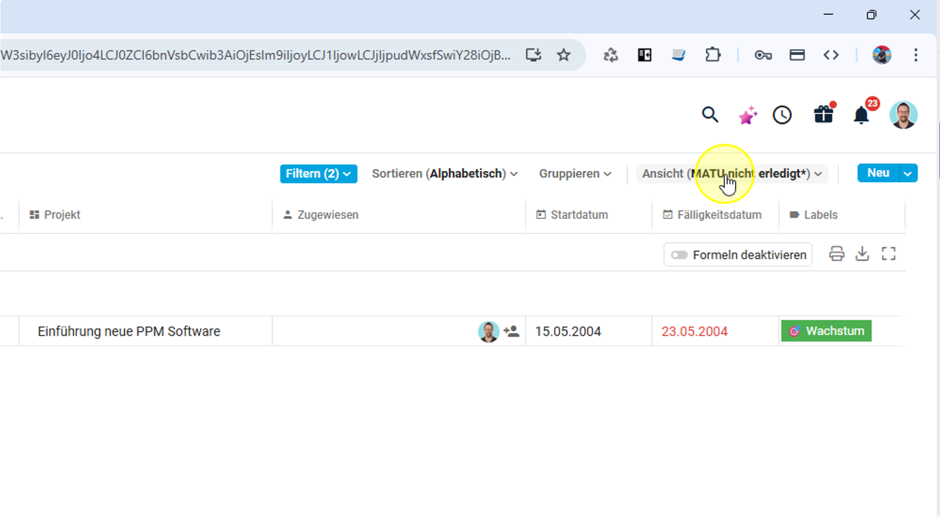The image size is (940, 518).
Task: Click the Startdatum column header
Action: point(579,215)
